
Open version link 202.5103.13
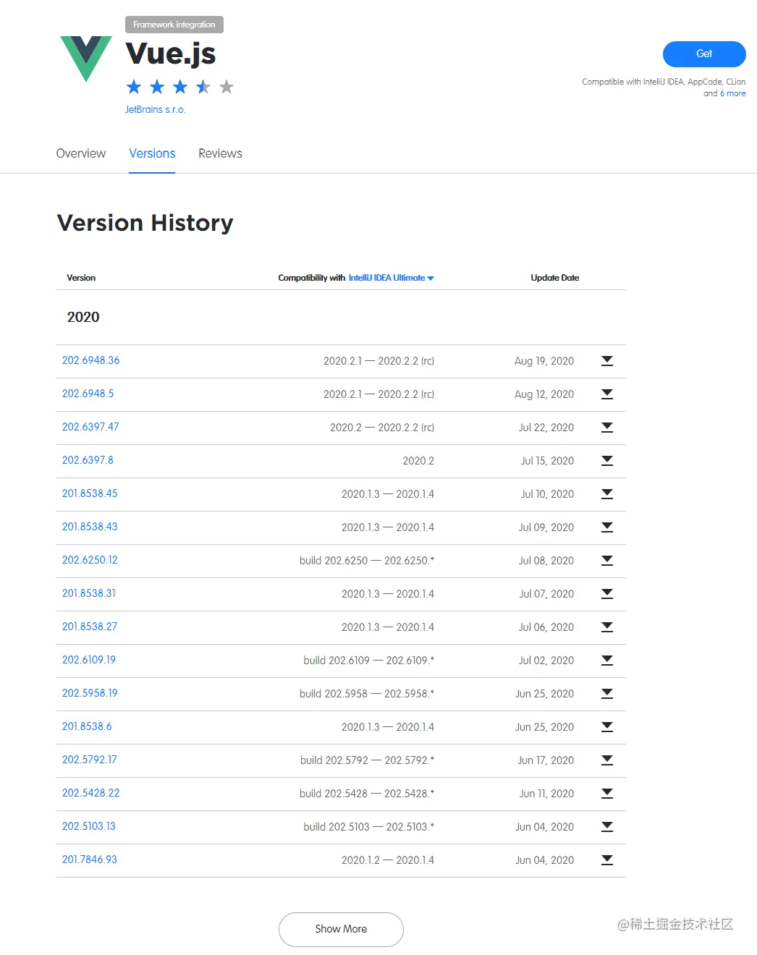pos(89,826)
